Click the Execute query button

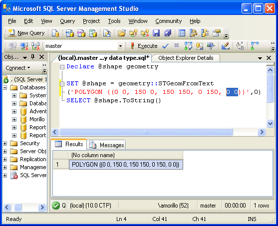pyautogui.click(x=144, y=46)
